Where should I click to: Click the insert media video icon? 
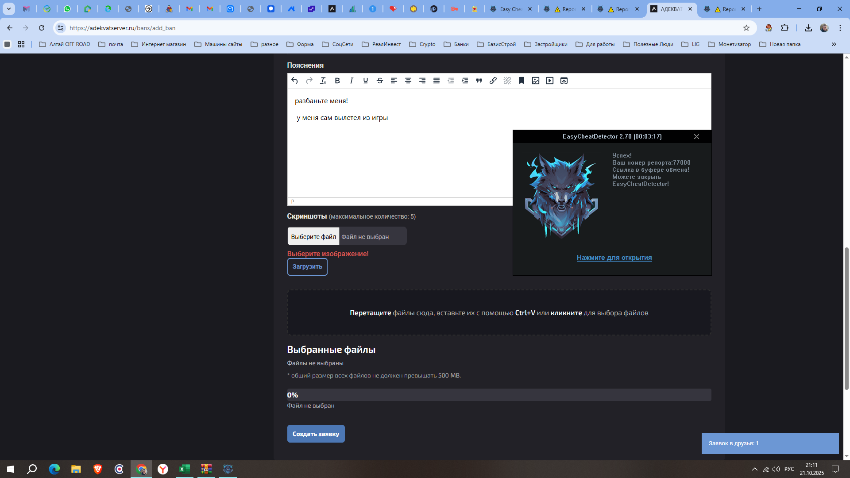point(550,81)
